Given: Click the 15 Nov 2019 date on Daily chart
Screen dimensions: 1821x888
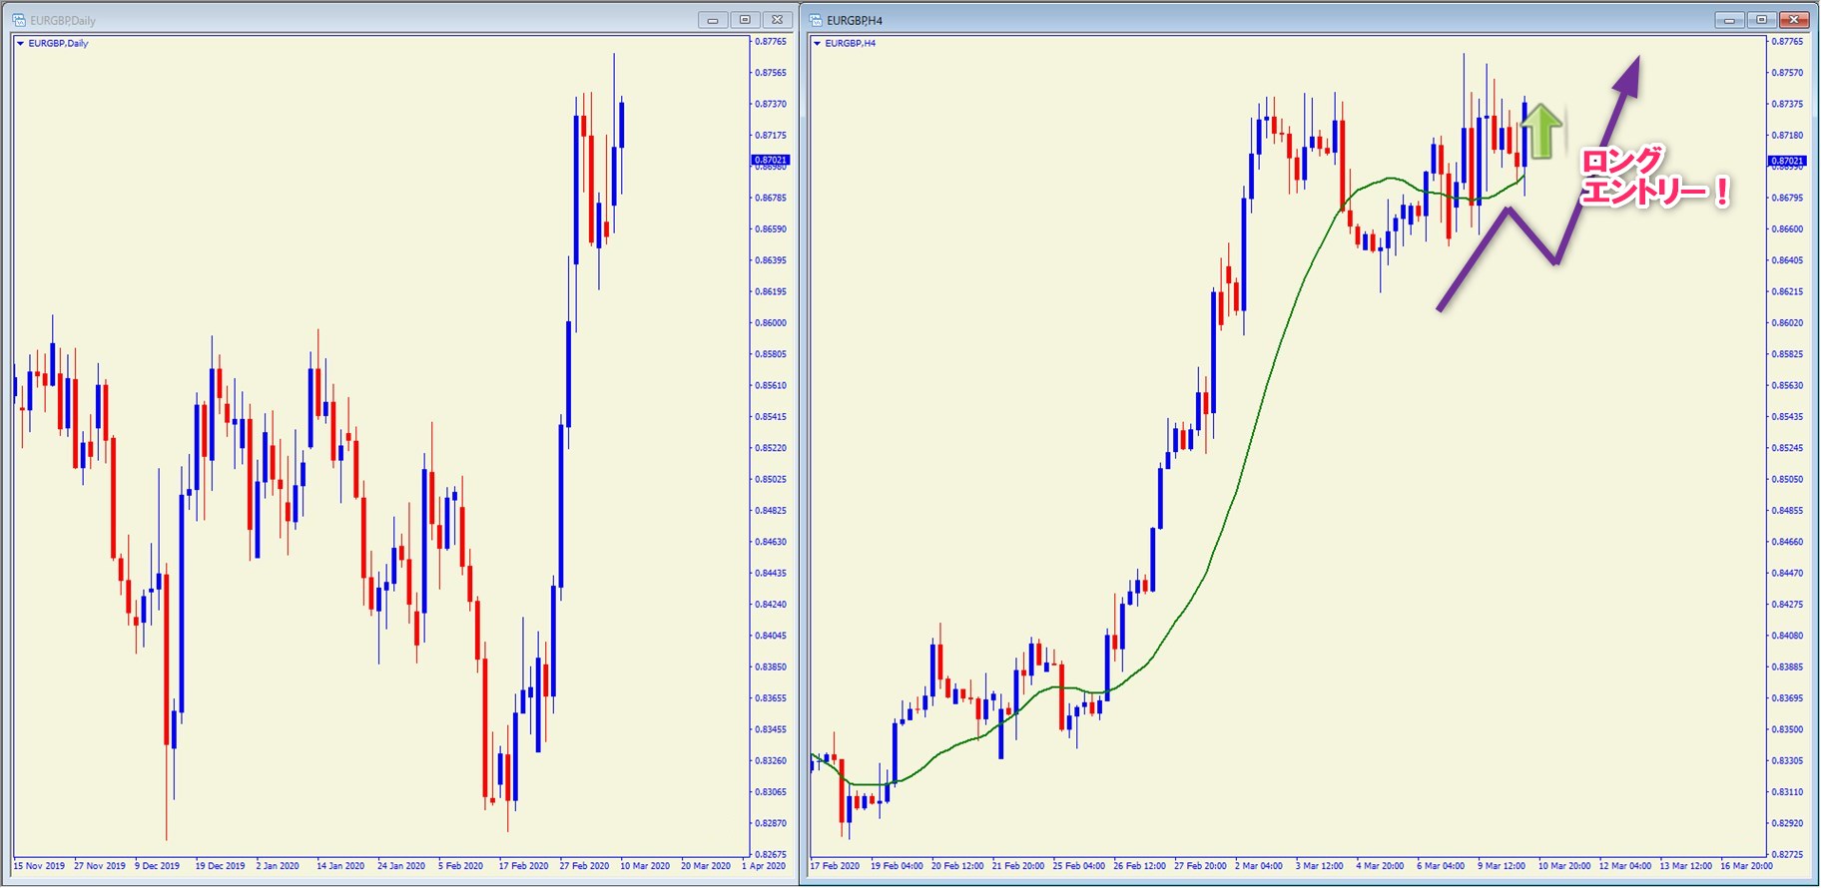Looking at the screenshot, I should (39, 866).
